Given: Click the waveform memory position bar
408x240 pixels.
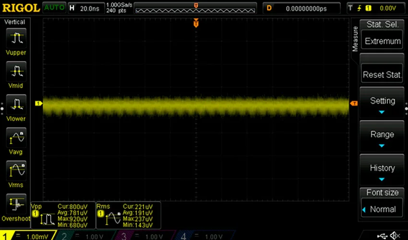Looking at the screenshot, I should click(x=195, y=8).
